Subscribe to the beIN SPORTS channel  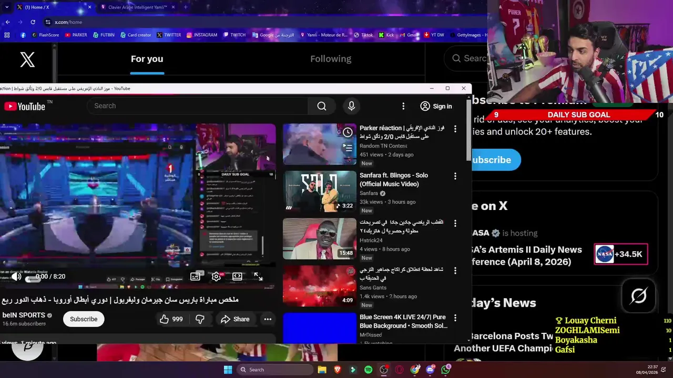point(84,319)
